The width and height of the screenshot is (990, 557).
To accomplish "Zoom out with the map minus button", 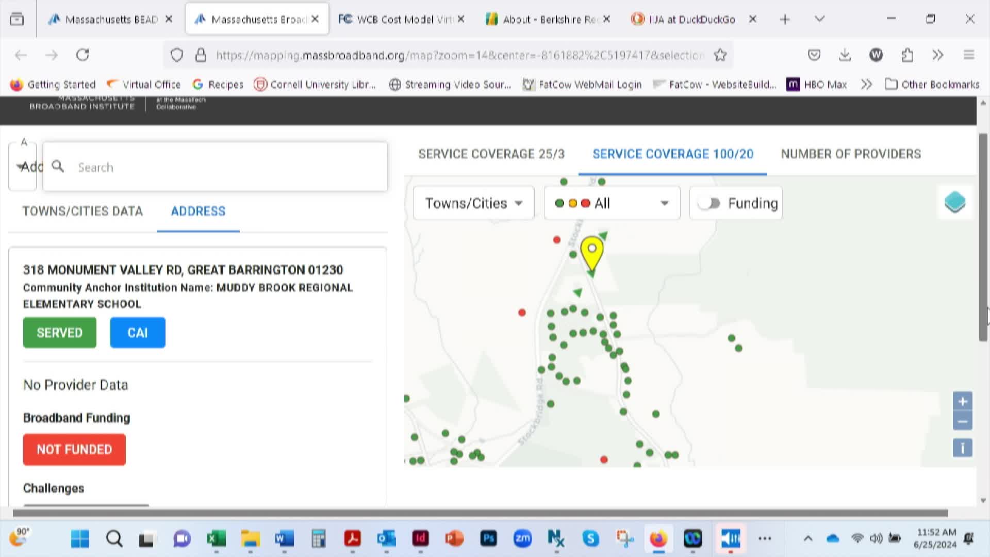I will tap(962, 421).
